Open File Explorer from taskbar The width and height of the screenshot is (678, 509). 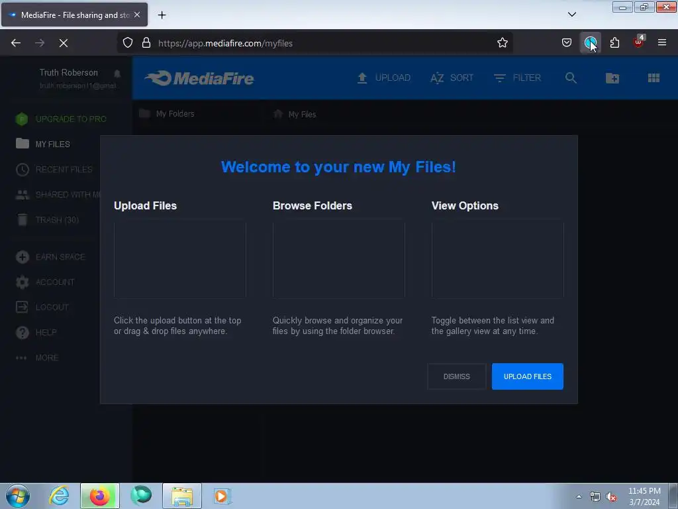(x=182, y=496)
